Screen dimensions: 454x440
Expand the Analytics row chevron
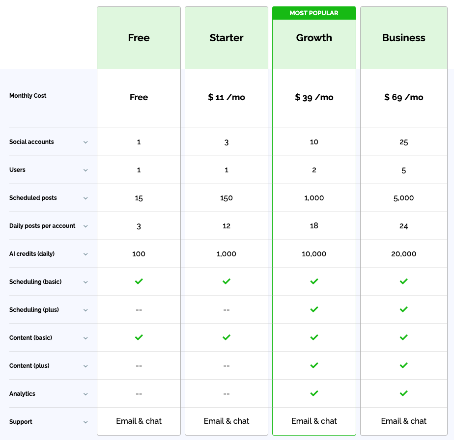(x=85, y=394)
